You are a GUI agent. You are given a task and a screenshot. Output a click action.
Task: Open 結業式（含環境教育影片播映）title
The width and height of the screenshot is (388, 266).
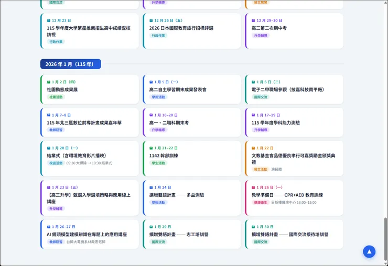click(77, 156)
